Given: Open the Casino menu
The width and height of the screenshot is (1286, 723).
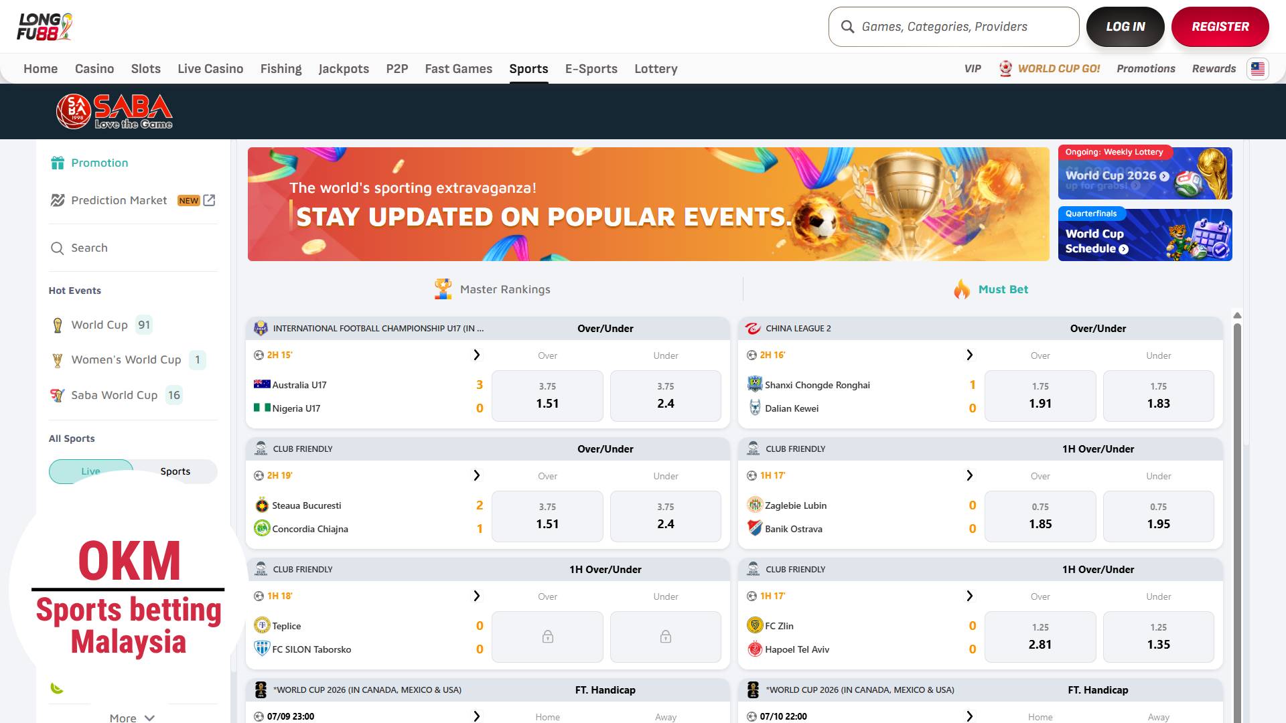Looking at the screenshot, I should 94,69.
